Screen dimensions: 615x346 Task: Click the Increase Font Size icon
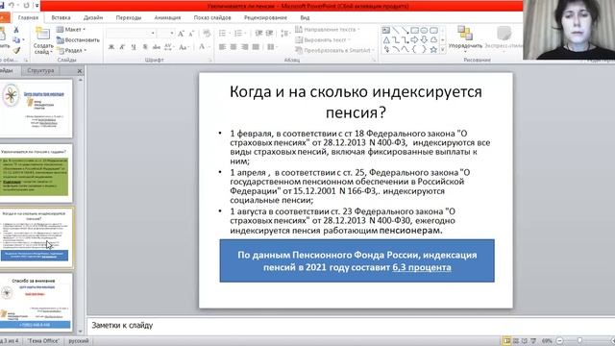[x=181, y=34]
